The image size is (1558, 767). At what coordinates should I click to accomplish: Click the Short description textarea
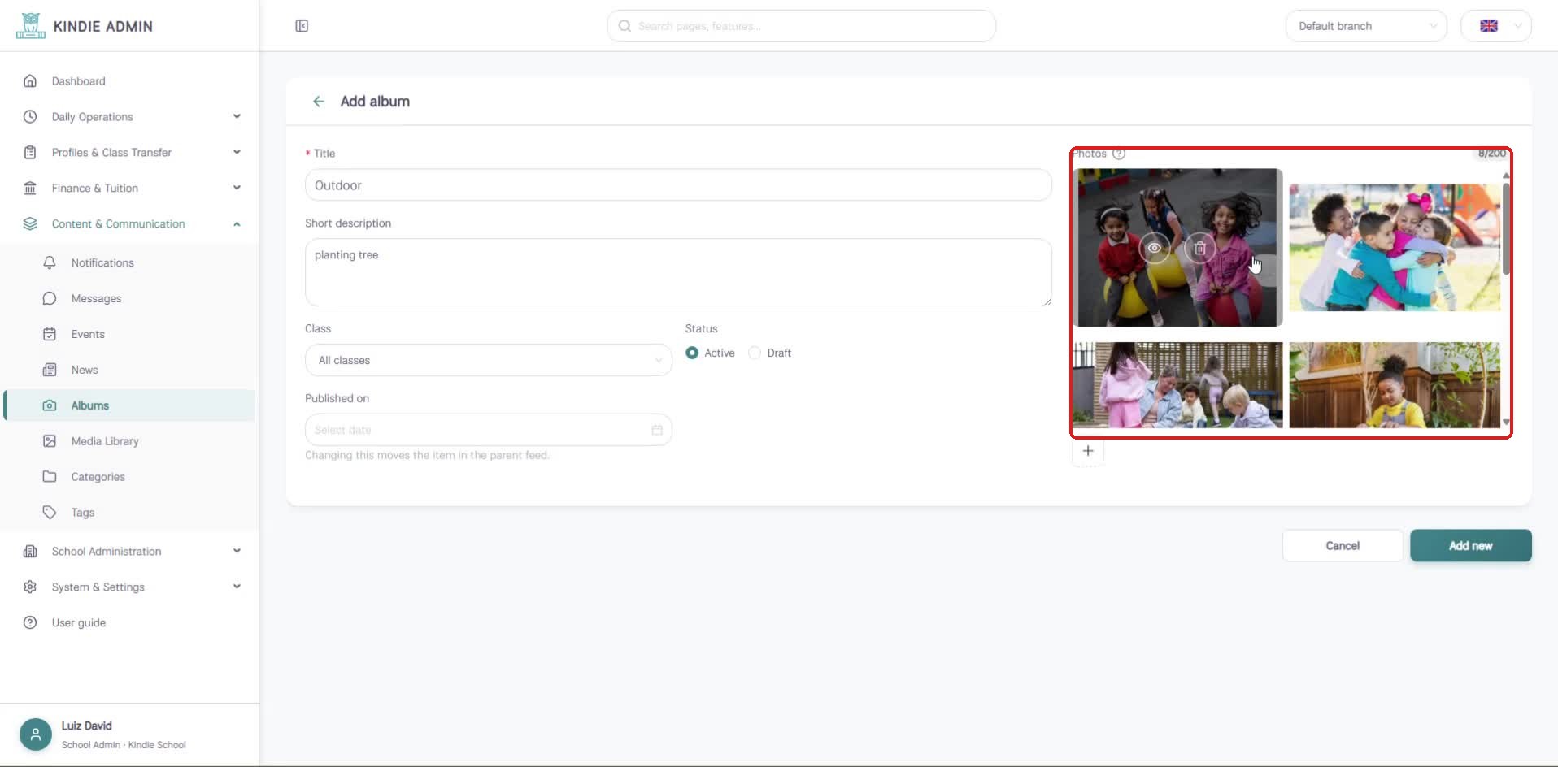coord(678,272)
